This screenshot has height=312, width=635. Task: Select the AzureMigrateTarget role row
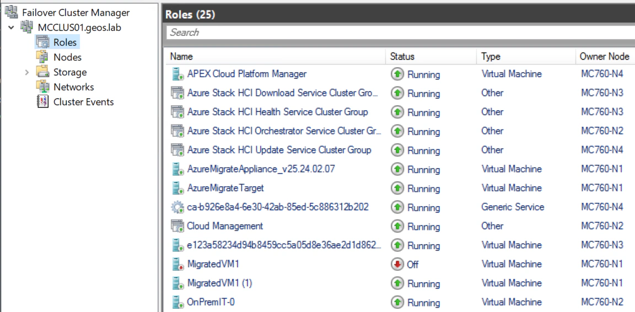(x=225, y=188)
